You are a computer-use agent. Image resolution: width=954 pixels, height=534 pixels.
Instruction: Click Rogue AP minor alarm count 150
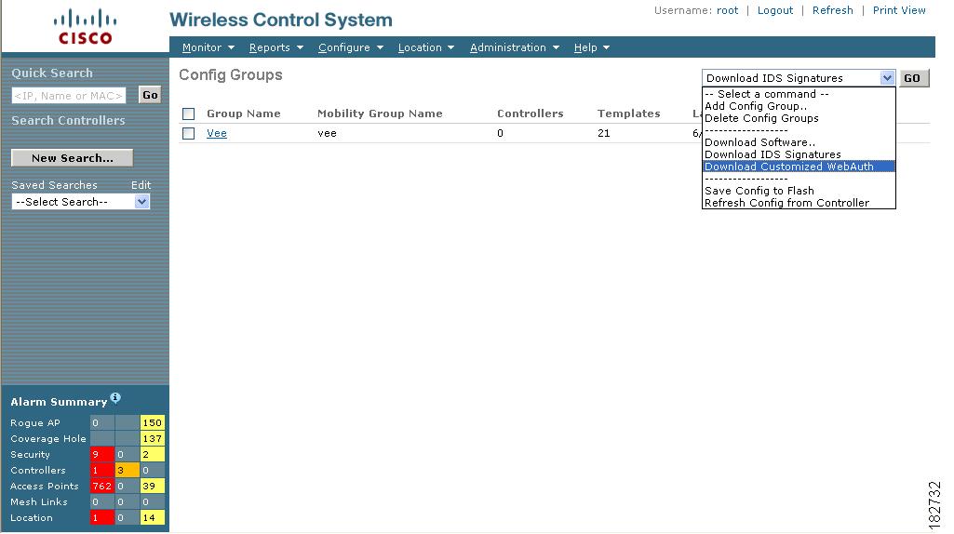pos(152,422)
